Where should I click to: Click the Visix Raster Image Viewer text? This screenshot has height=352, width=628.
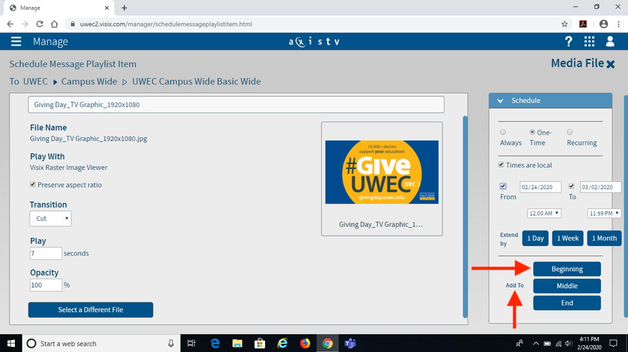coord(68,167)
